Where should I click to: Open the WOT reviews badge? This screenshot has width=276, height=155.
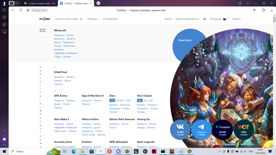[244, 130]
